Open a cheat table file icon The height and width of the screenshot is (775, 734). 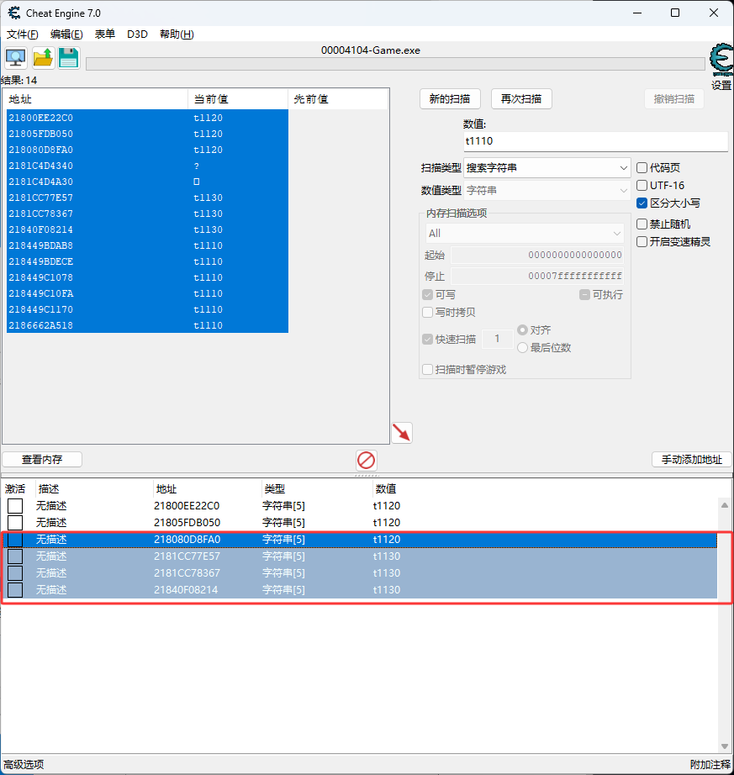(x=43, y=58)
